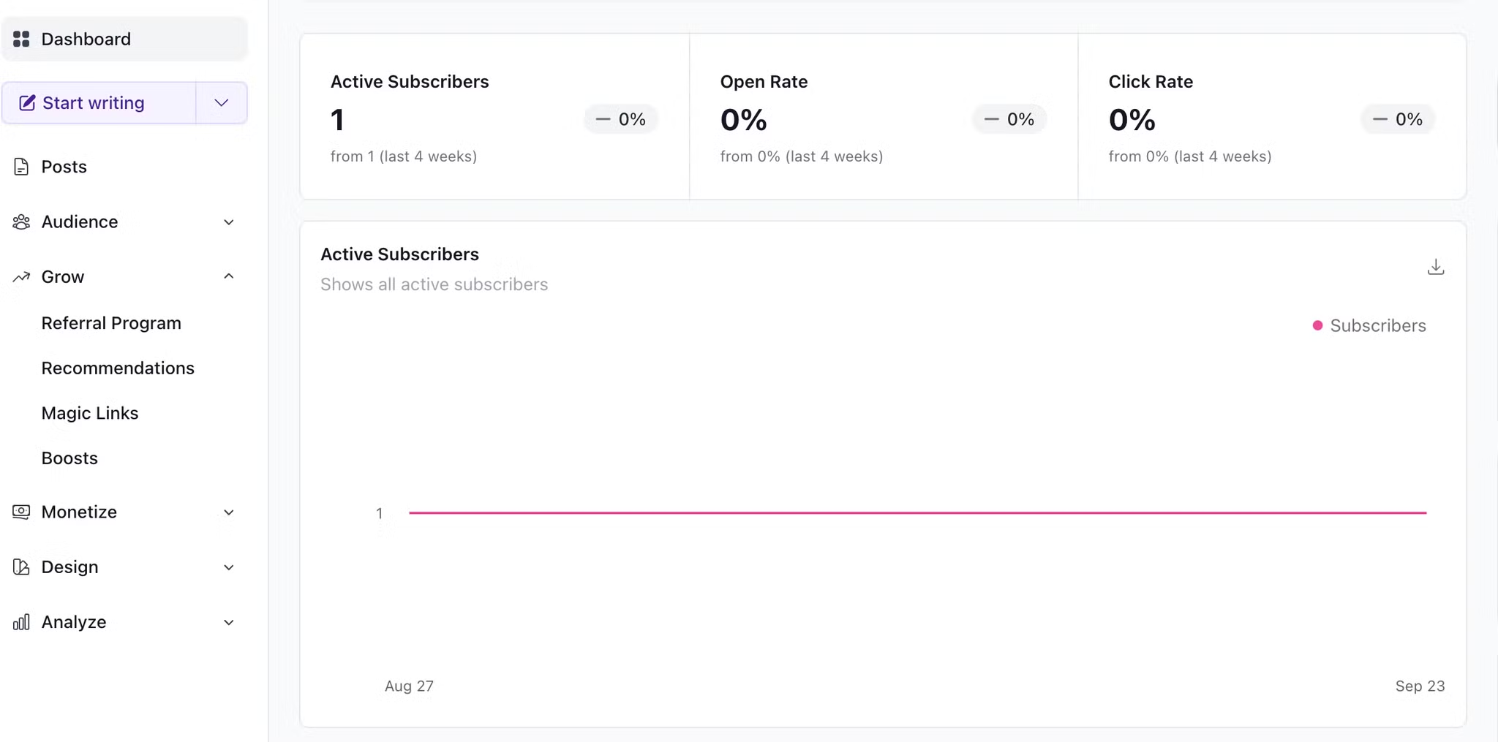Click the Grow trend arrow icon
This screenshot has width=1498, height=742.
pos(21,276)
